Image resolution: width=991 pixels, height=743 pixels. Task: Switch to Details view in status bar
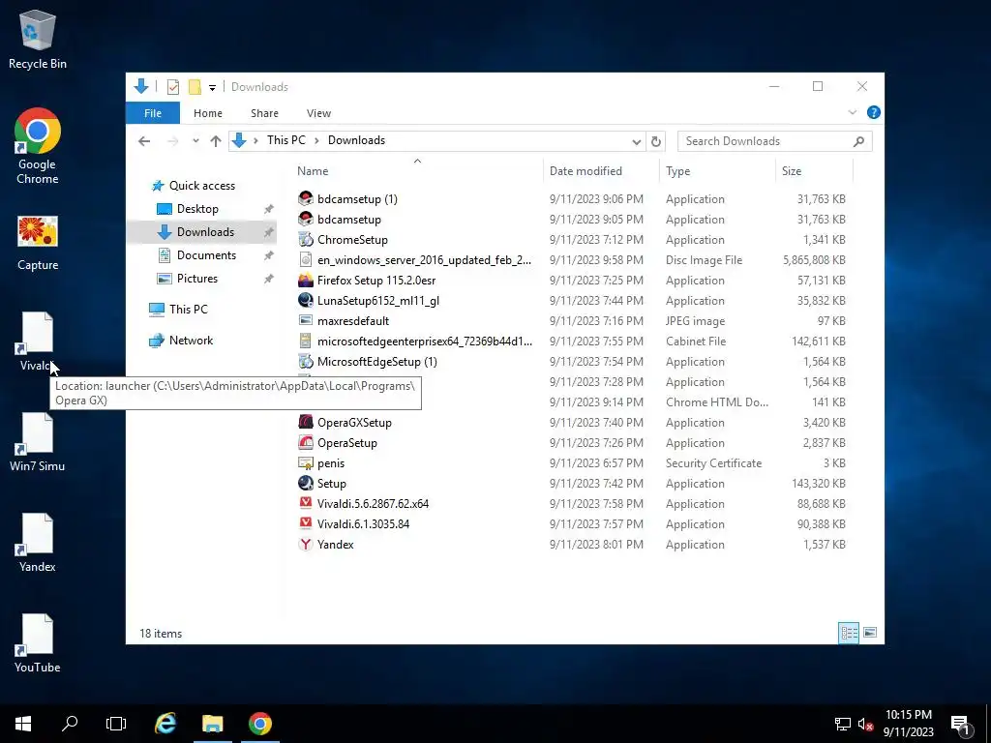(849, 633)
